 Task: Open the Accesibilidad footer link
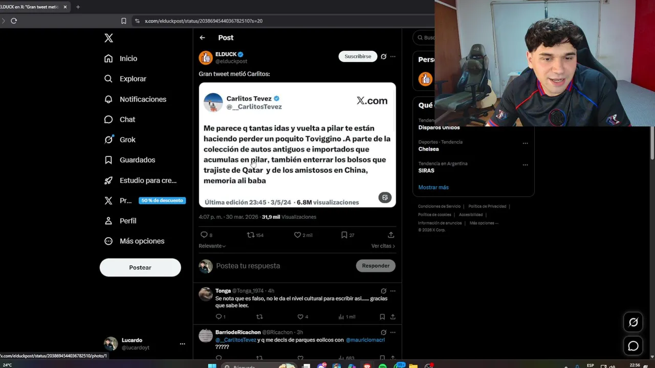pos(471,215)
